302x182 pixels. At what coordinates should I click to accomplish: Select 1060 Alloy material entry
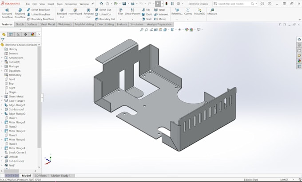[15, 75]
